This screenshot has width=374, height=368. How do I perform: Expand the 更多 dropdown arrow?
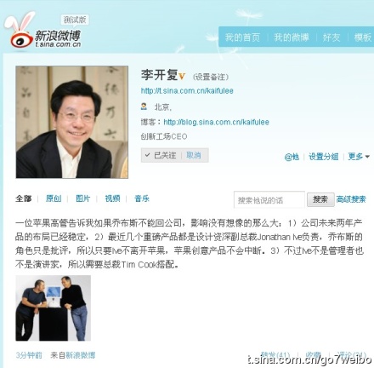click(x=367, y=157)
